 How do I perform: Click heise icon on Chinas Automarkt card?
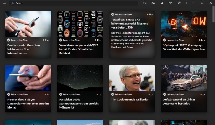[165, 94]
